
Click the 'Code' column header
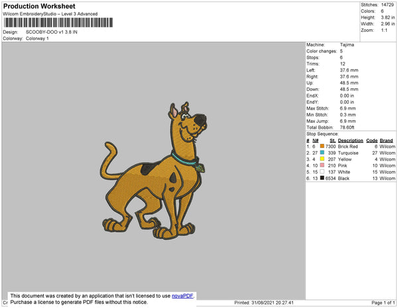click(372, 141)
